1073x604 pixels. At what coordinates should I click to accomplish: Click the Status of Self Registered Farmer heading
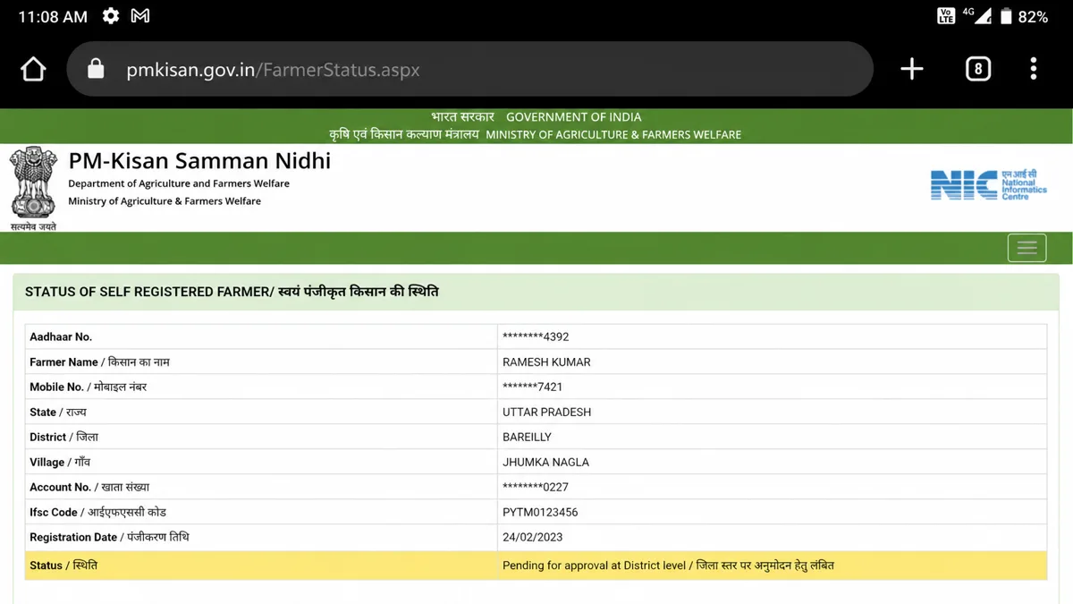[x=232, y=292]
